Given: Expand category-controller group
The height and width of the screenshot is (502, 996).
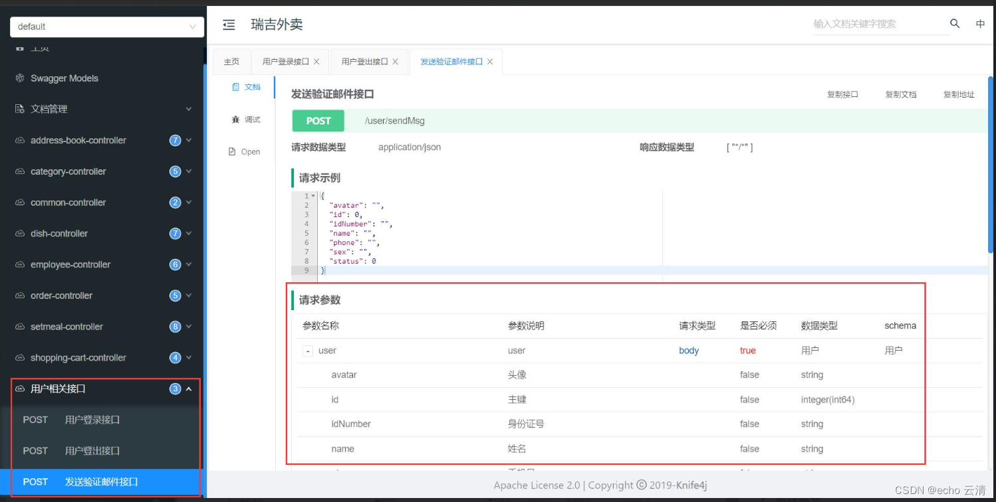Looking at the screenshot, I should coord(102,171).
